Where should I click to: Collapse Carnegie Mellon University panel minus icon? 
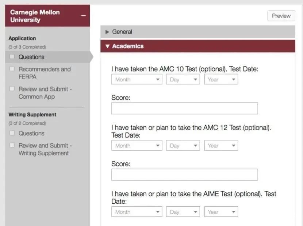pyautogui.click(x=84, y=16)
